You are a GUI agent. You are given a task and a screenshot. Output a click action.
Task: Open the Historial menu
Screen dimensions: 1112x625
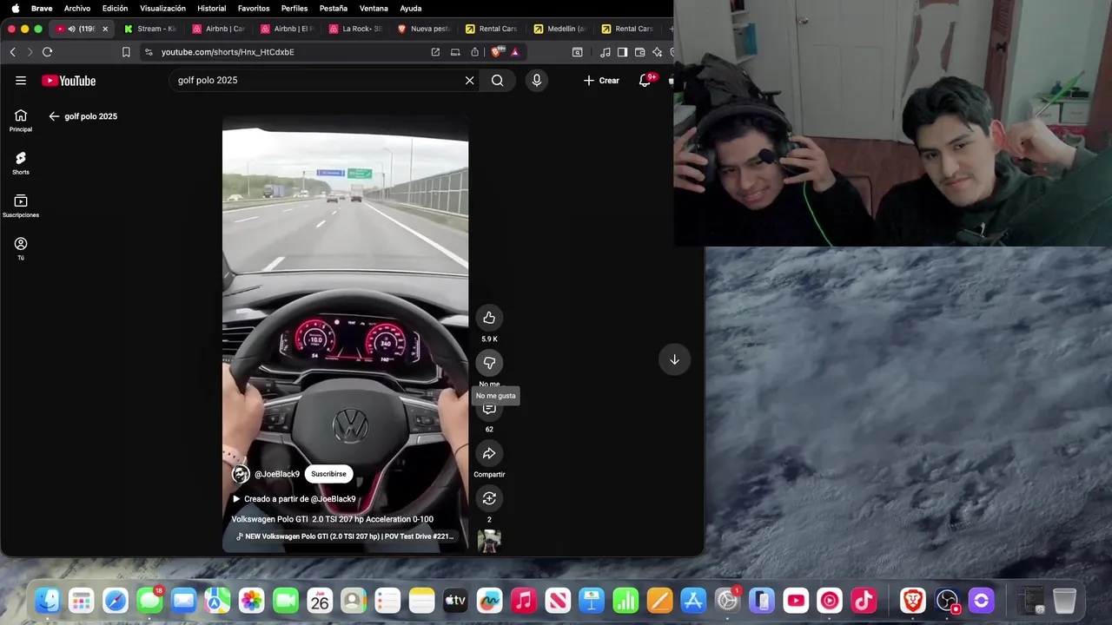[x=211, y=8]
